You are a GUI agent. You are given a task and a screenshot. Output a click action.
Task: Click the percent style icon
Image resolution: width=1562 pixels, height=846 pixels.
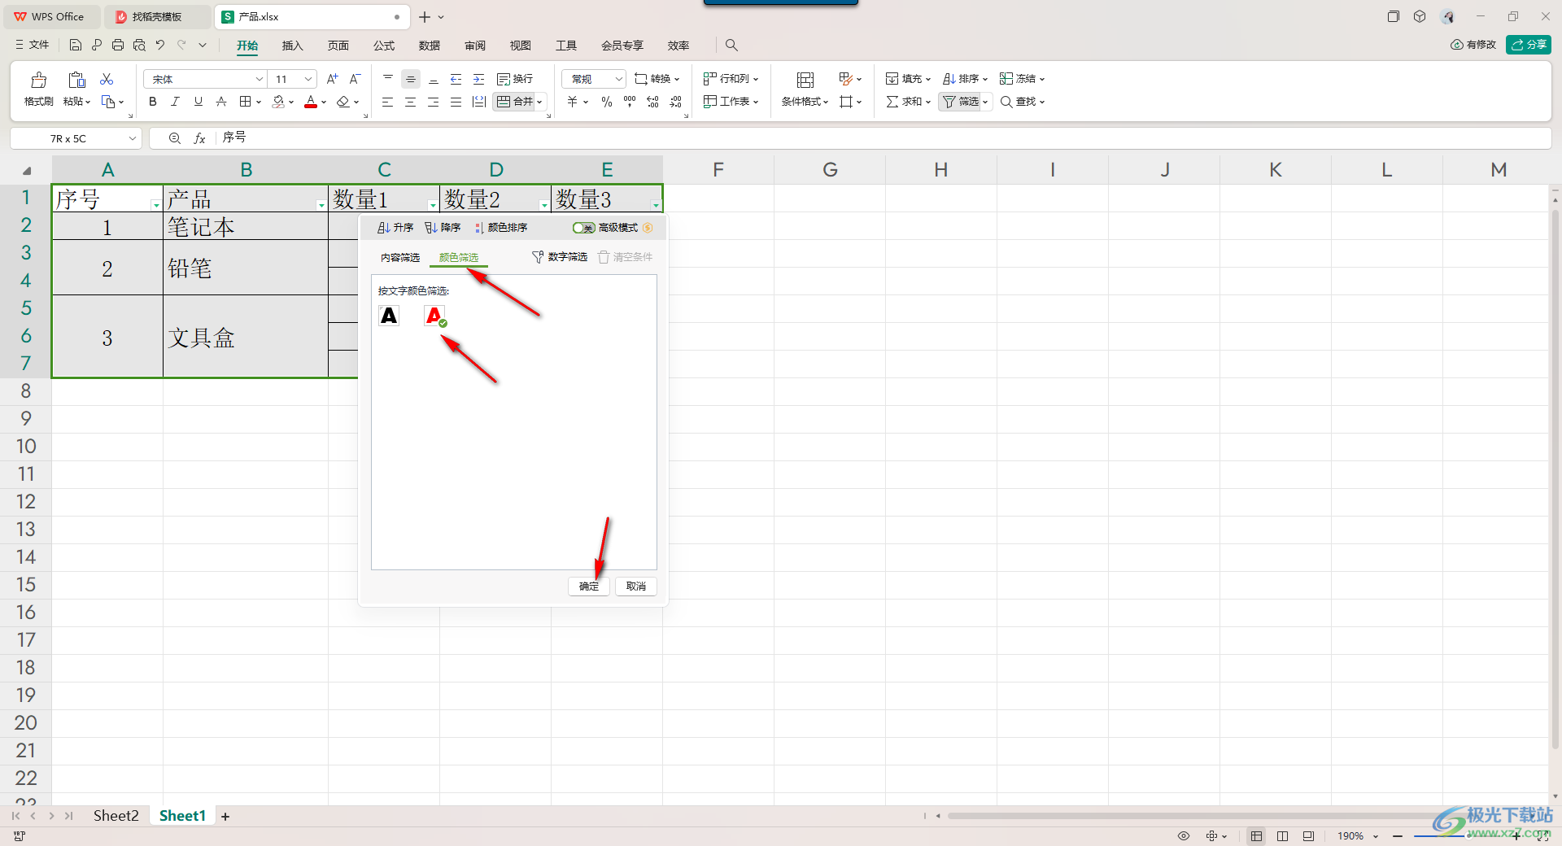pyautogui.click(x=607, y=102)
